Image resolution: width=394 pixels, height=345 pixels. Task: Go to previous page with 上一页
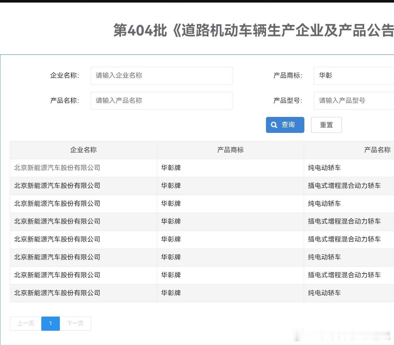[x=26, y=323]
